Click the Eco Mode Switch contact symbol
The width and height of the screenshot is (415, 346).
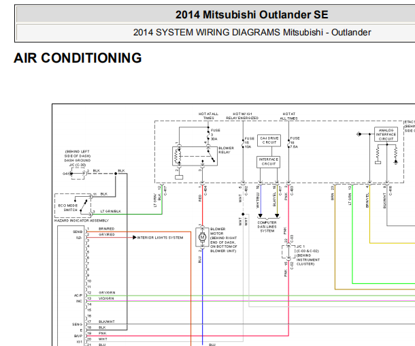point(82,206)
